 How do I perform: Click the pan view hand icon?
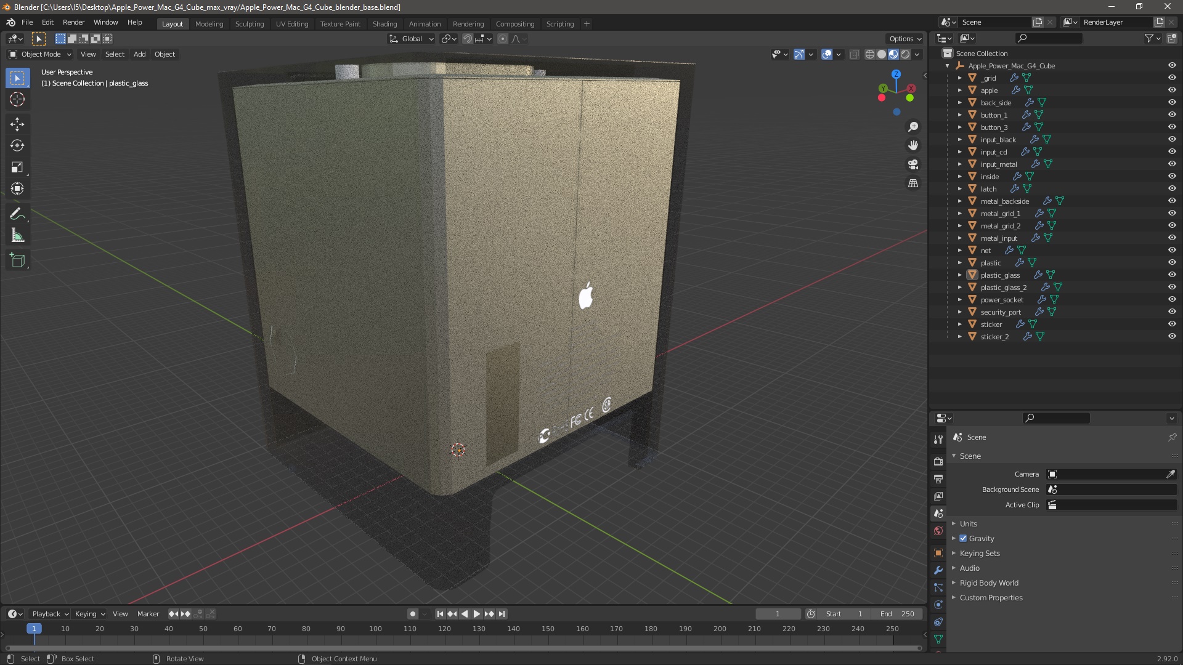click(913, 145)
